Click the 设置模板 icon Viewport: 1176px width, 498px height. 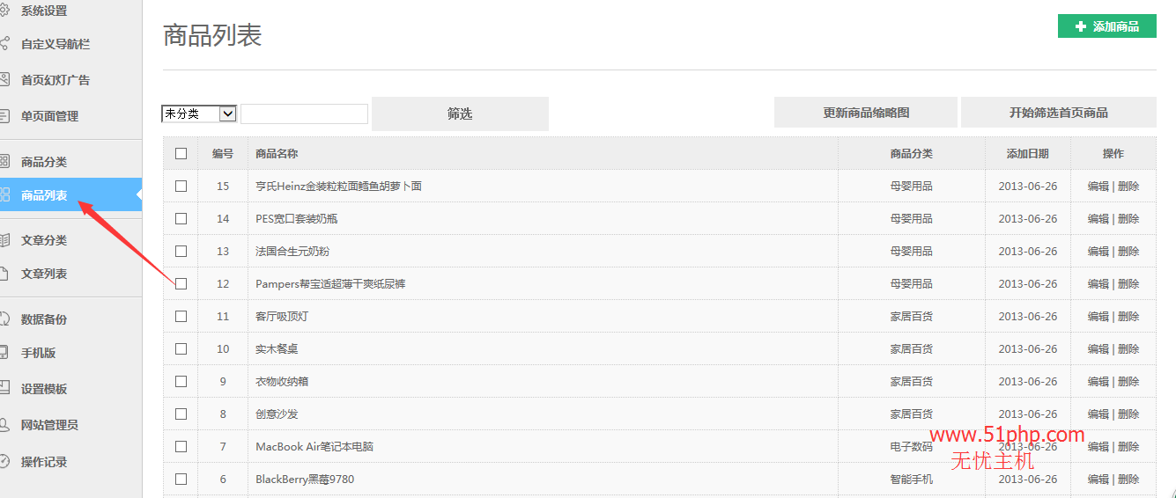coord(4,388)
